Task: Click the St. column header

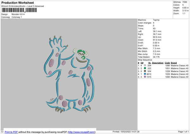Action: 149,62
